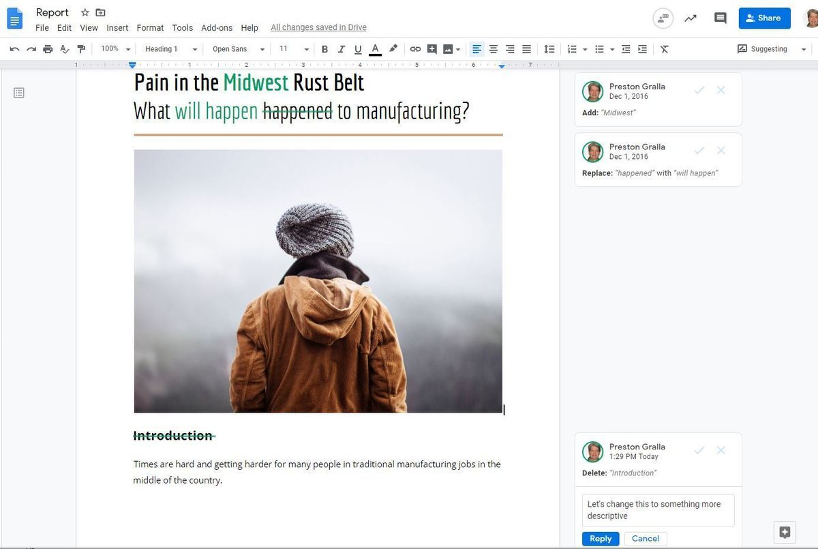818x549 pixels.
Task: Show the document outline icon
Action: coord(19,93)
